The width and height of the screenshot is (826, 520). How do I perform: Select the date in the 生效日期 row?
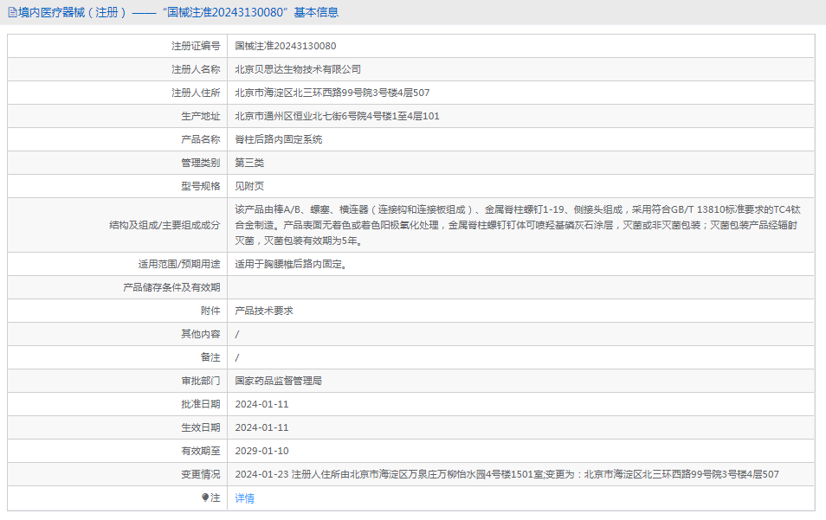(x=261, y=428)
